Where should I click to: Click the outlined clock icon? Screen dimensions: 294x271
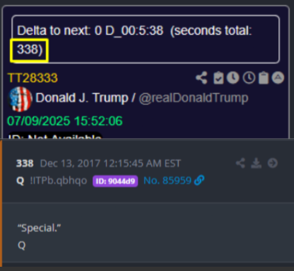tap(249, 78)
